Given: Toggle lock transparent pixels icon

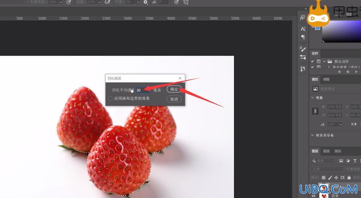Looking at the screenshot, I should tap(324, 177).
